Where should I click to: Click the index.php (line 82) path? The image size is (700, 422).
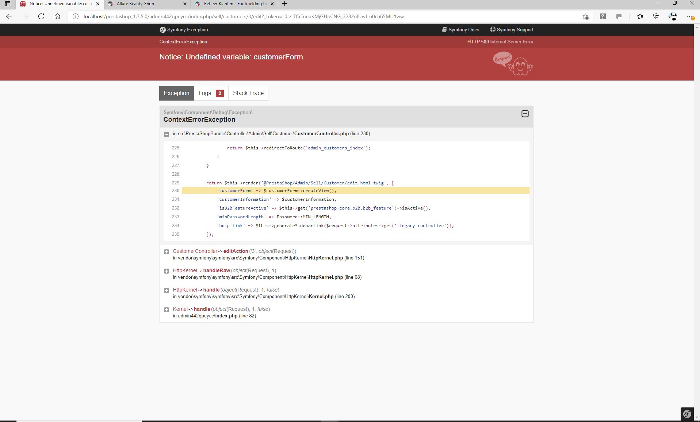[x=214, y=316]
